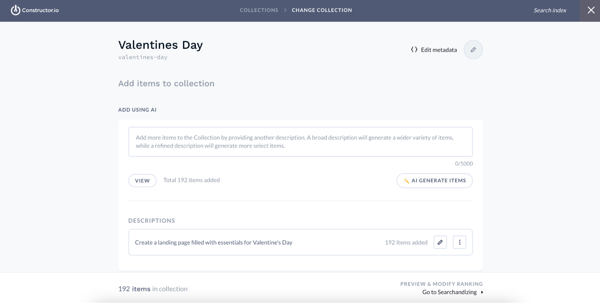Close the change collection page

pyautogui.click(x=591, y=10)
